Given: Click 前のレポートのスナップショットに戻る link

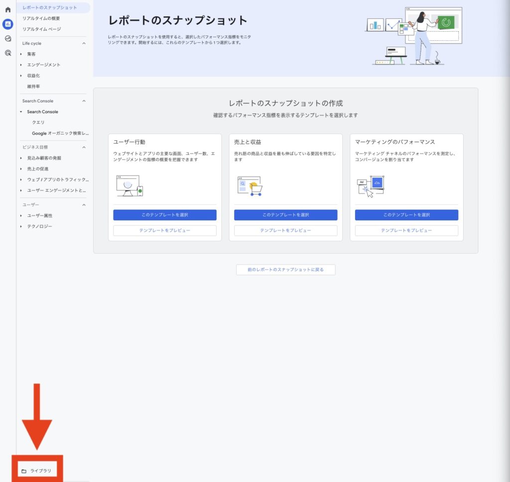Looking at the screenshot, I should click(285, 269).
